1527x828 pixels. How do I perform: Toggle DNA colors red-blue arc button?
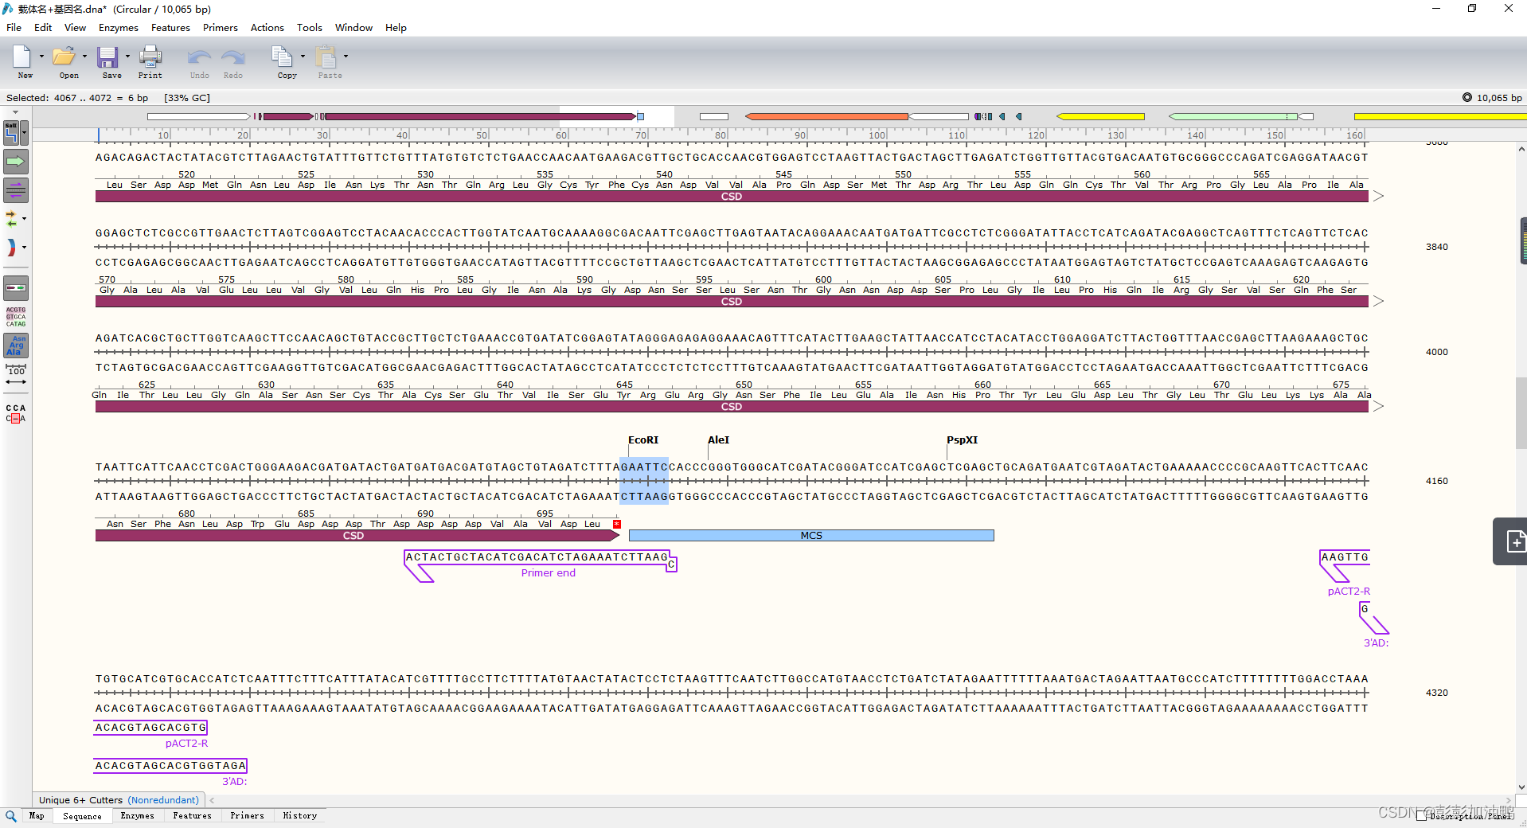tap(12, 248)
